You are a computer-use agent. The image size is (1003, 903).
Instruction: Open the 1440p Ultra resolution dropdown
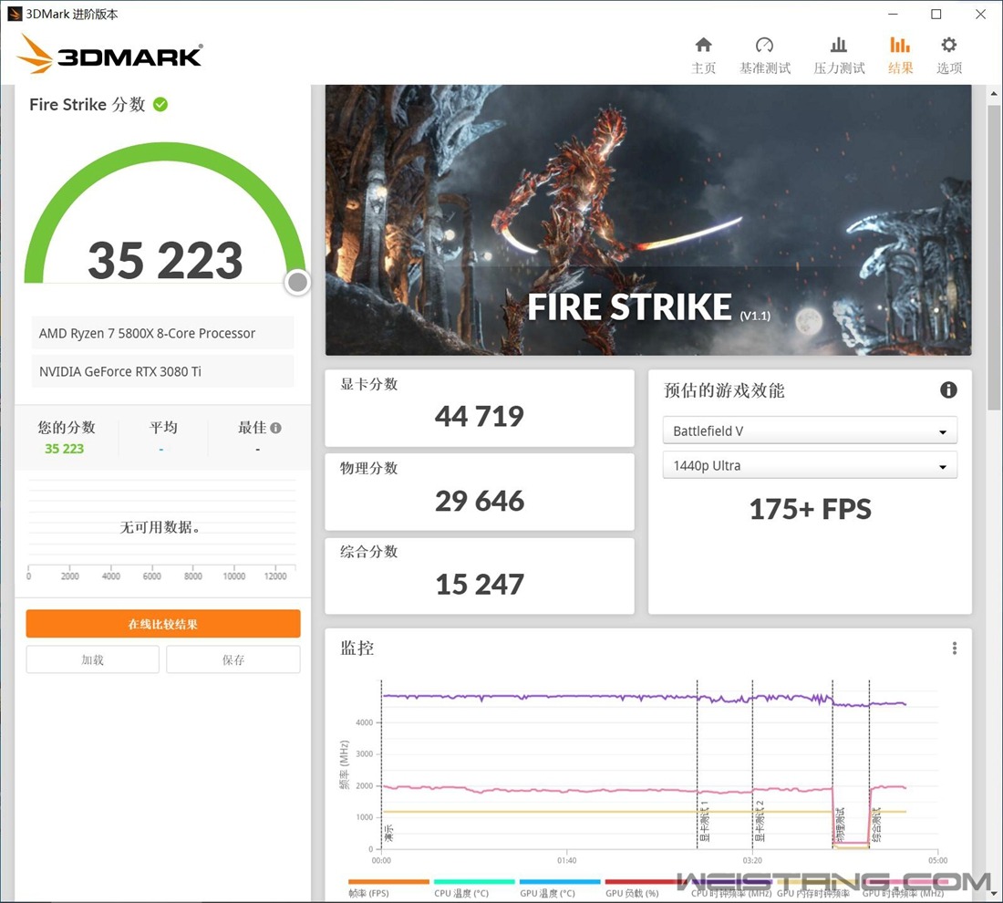810,465
